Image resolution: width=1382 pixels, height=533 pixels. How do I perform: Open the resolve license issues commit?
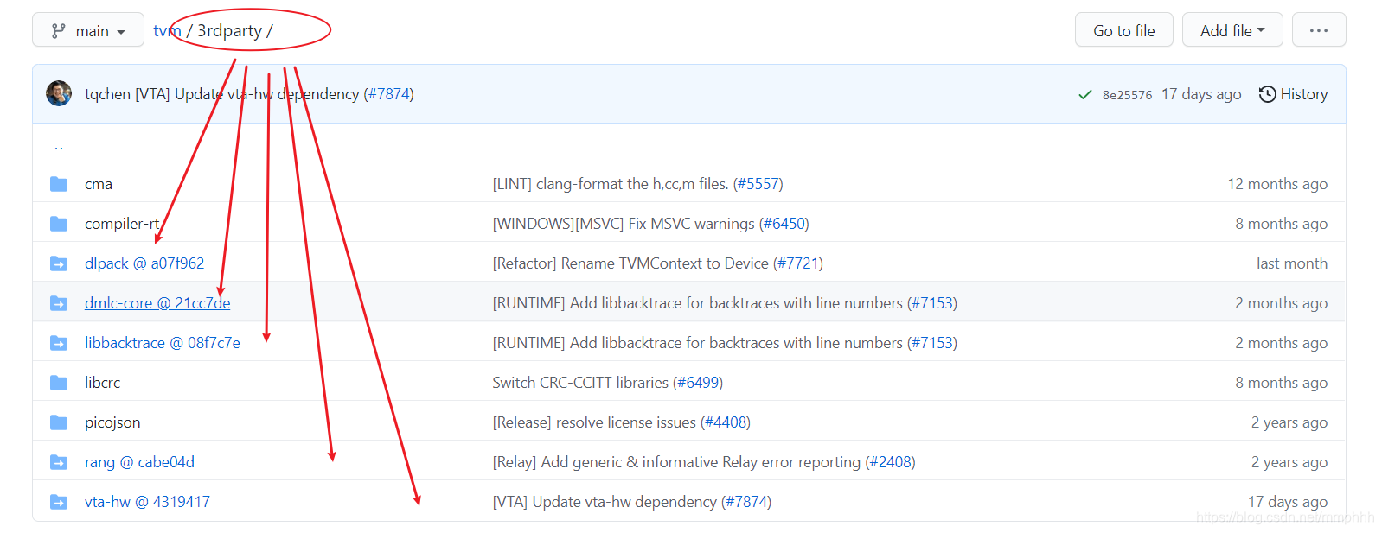(x=594, y=422)
